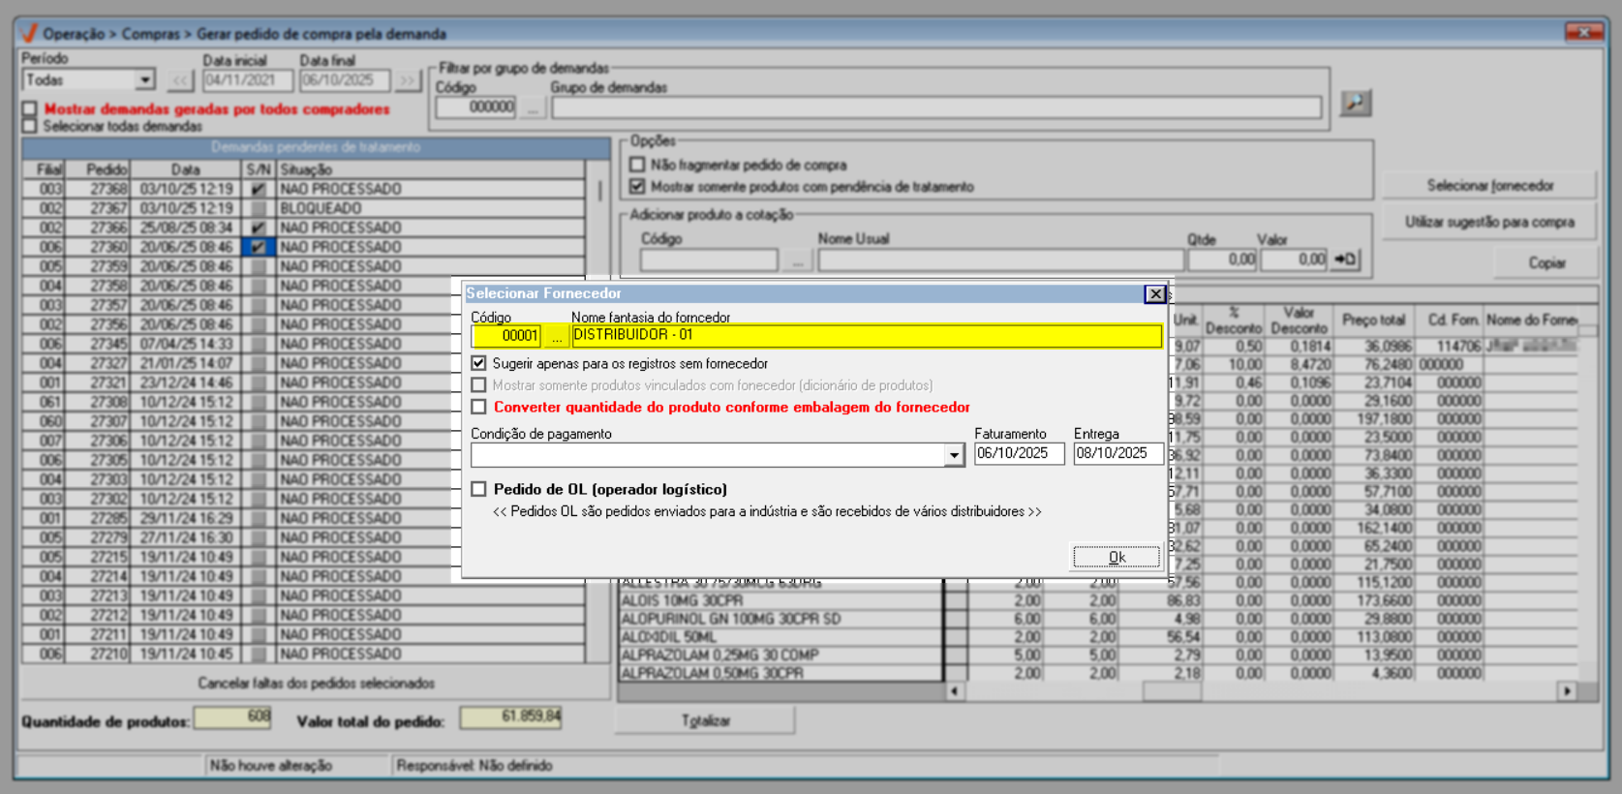Expand Condição de pagamento dropdown
The image size is (1622, 794).
(x=954, y=455)
